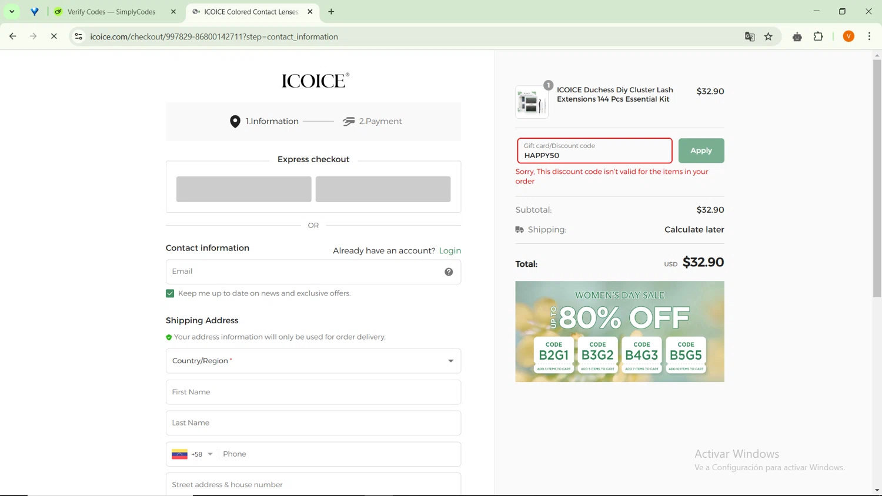This screenshot has width=882, height=496.
Task: Expand the Country/Region dropdown
Action: (313, 361)
